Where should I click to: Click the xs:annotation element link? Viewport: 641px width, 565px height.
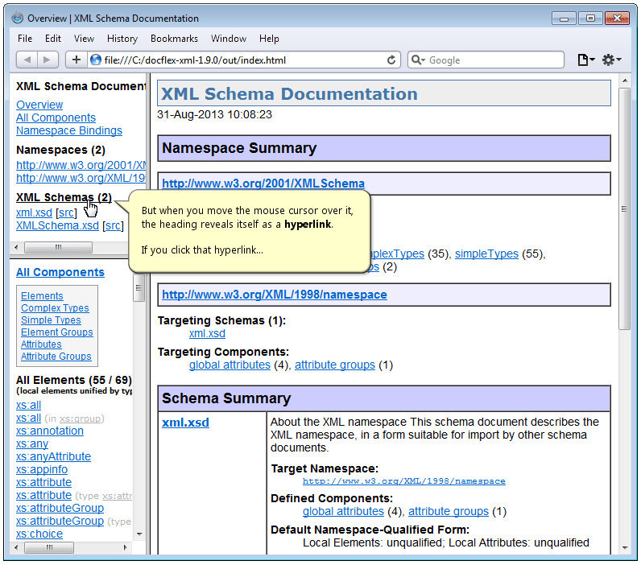point(50,431)
